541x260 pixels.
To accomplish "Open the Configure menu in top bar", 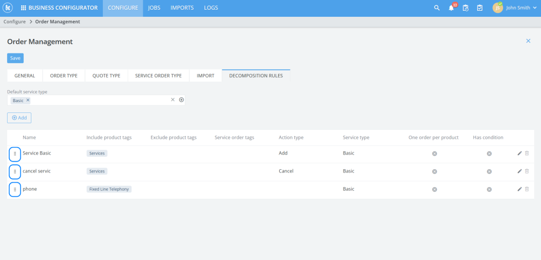I will tap(123, 8).
